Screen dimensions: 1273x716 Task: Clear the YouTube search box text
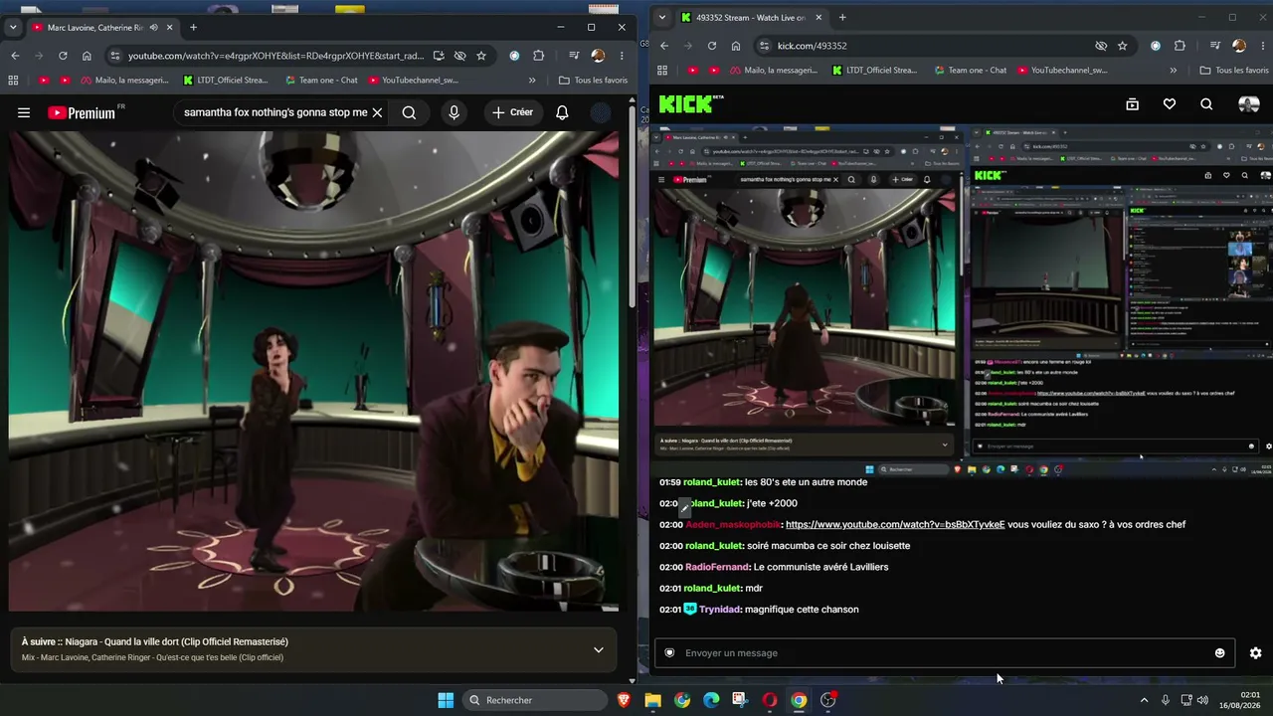point(377,112)
